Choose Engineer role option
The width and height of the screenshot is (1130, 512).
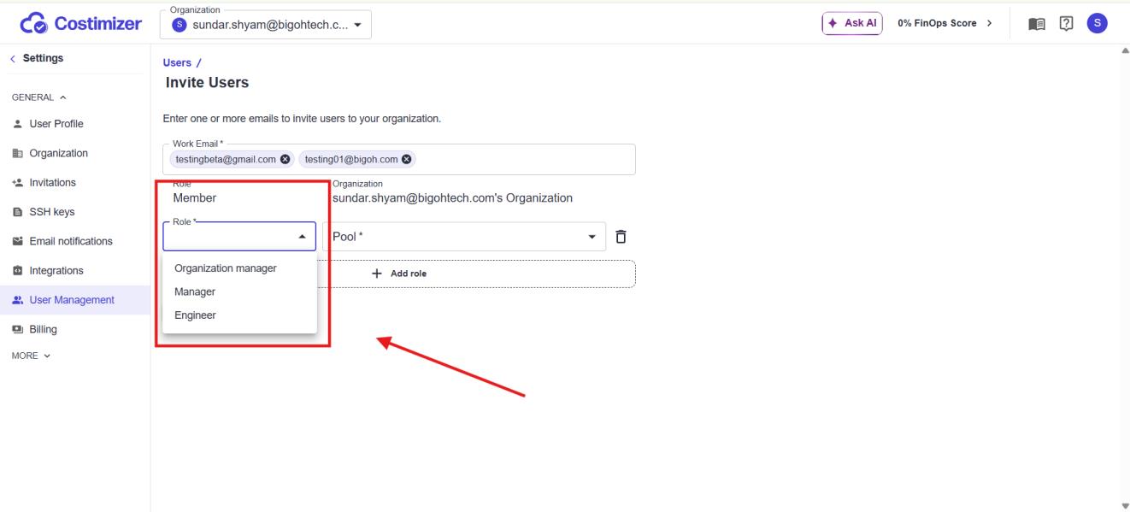tap(239, 315)
